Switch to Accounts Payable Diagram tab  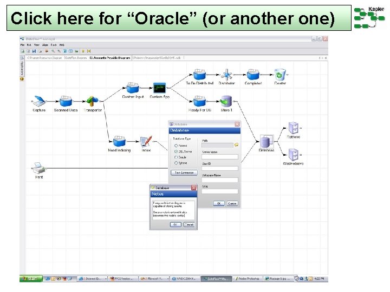(x=109, y=58)
